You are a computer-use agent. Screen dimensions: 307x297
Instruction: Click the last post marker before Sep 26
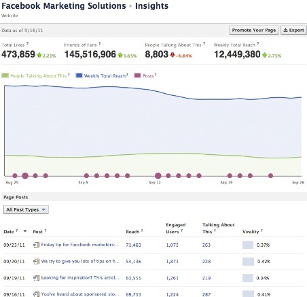(x=270, y=175)
